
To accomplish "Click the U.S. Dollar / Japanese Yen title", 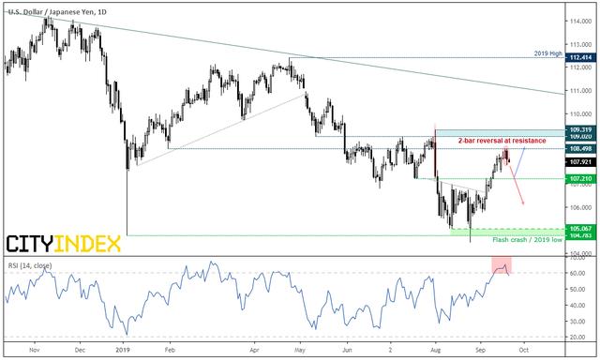I will [57, 12].
